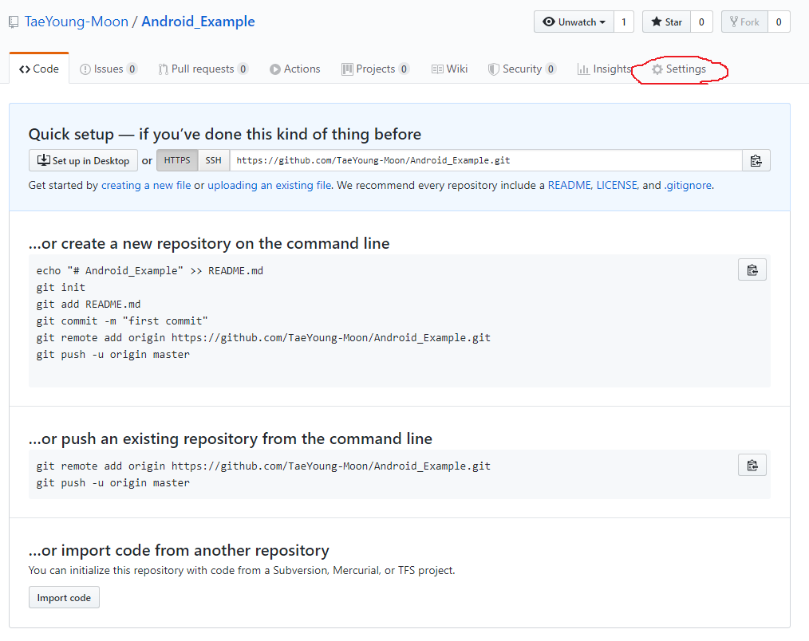Copy the repository URL with clipboard icon
Viewport: 809px width, 641px height.
[x=756, y=160]
